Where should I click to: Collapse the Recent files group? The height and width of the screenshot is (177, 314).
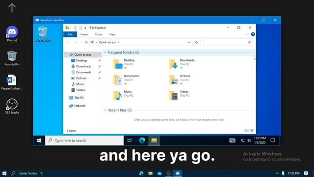[x=105, y=110]
